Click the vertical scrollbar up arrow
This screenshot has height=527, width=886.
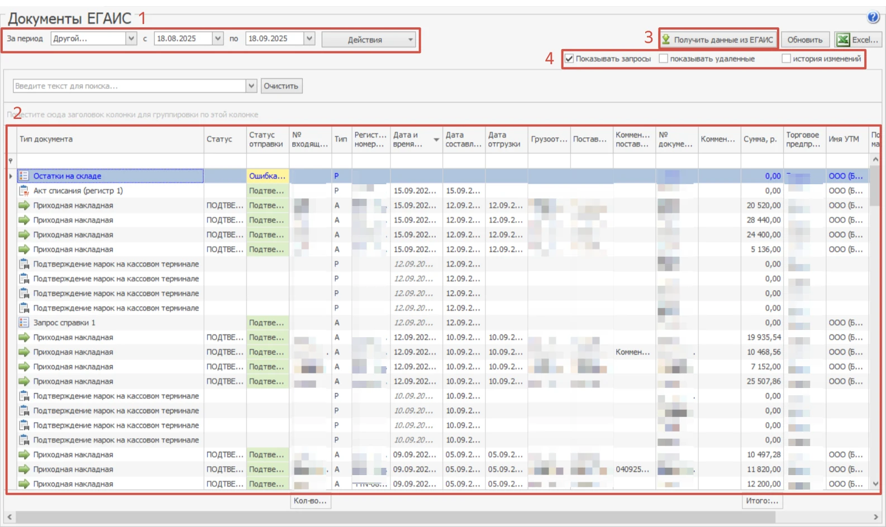click(x=875, y=160)
